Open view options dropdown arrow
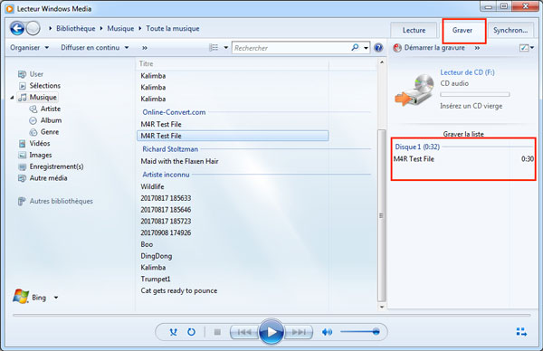Viewport: 543px width, 351px height. (x=226, y=47)
